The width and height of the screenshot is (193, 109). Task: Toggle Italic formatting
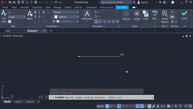pos(40,12)
